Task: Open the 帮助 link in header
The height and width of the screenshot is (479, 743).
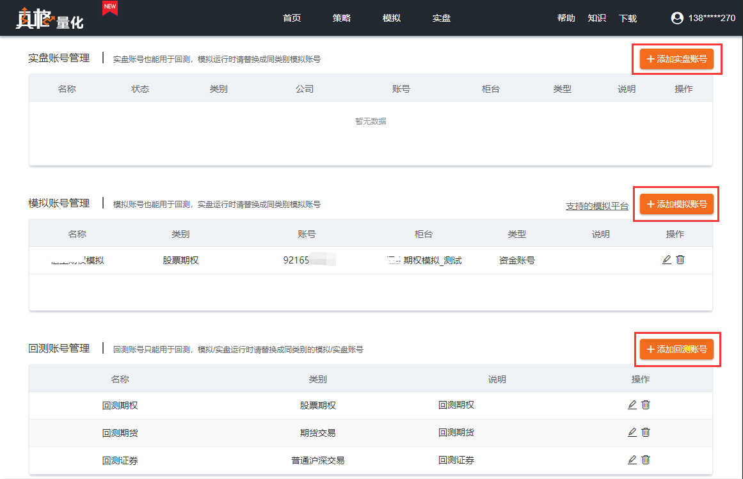Action: pyautogui.click(x=566, y=18)
